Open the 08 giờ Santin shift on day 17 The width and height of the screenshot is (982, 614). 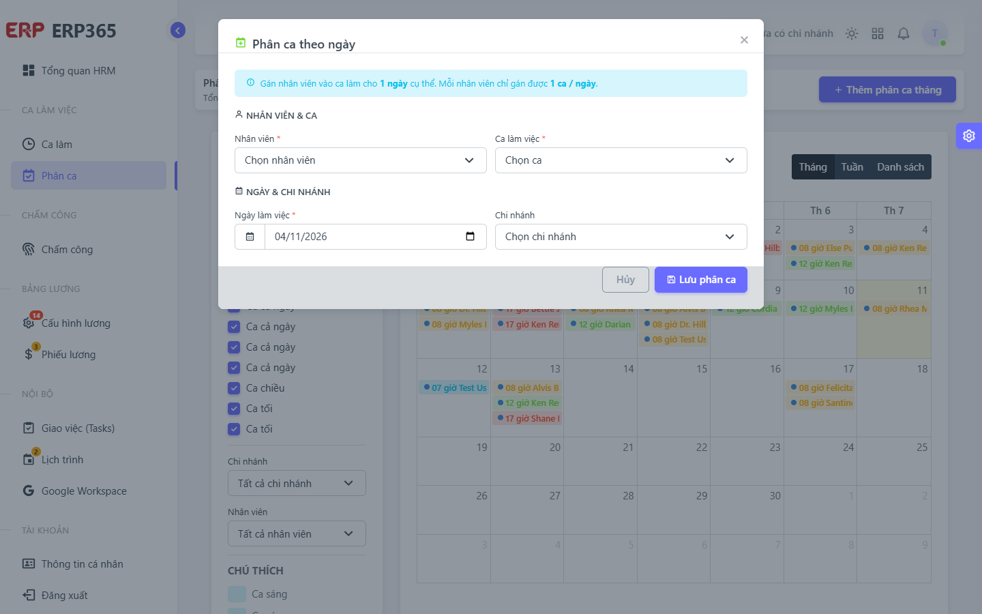coord(820,403)
